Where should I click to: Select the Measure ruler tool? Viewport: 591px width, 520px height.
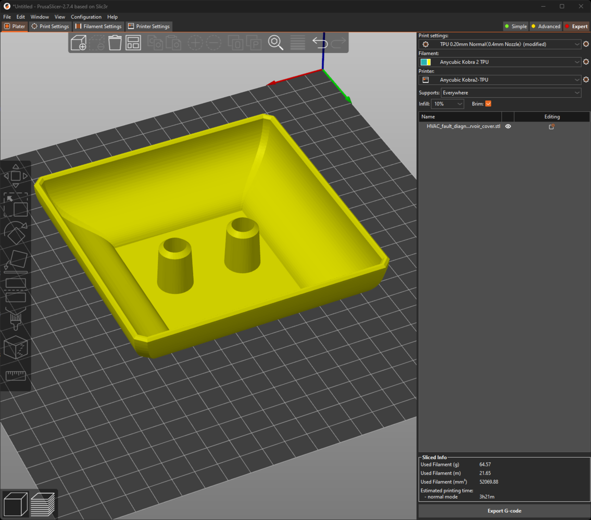16,376
